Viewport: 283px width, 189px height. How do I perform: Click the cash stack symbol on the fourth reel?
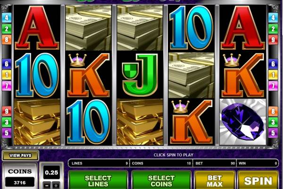pyautogui.click(x=191, y=75)
